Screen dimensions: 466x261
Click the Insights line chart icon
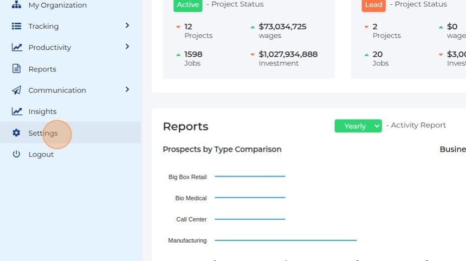pyautogui.click(x=17, y=112)
